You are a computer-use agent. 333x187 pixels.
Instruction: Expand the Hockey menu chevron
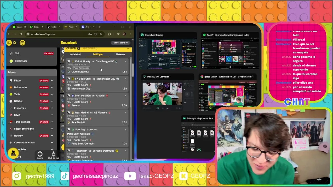tap(52, 136)
